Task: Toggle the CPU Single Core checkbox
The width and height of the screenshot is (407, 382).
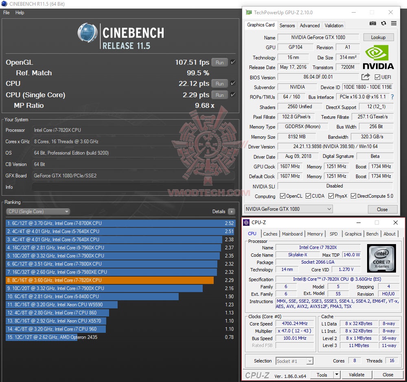Action: pos(233,94)
